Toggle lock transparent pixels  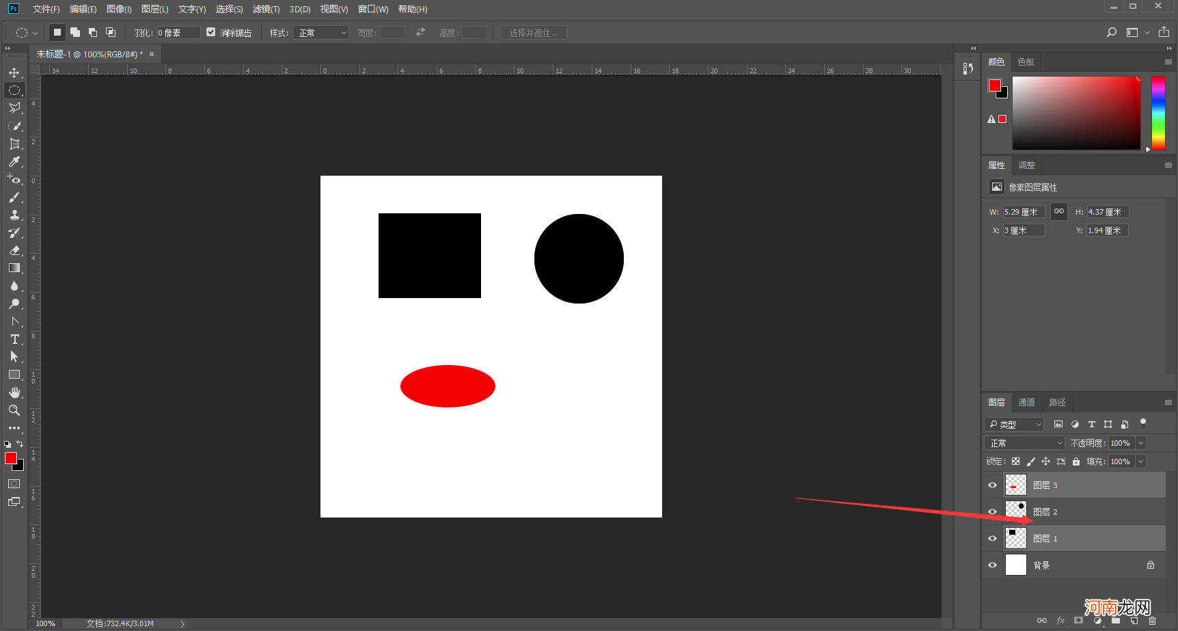coord(1016,461)
